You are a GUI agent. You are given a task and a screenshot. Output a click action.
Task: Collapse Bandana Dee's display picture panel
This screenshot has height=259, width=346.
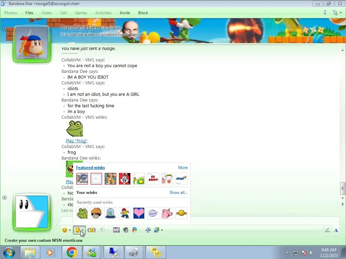(x=4, y=28)
